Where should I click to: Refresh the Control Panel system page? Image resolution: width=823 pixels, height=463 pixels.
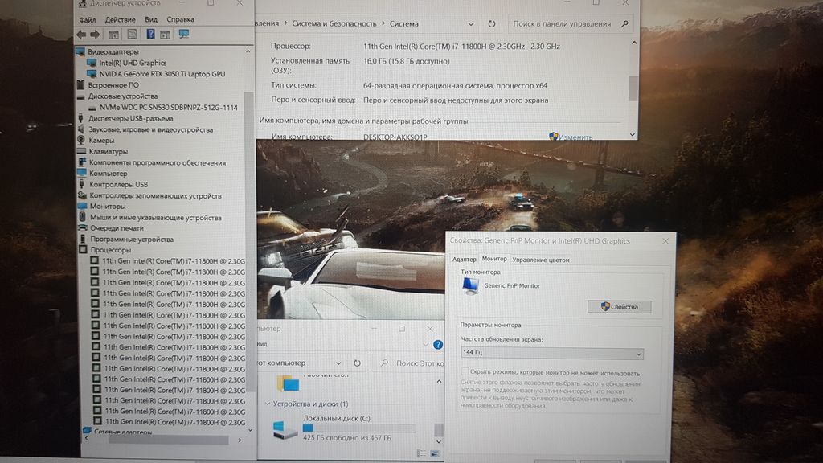coord(493,24)
